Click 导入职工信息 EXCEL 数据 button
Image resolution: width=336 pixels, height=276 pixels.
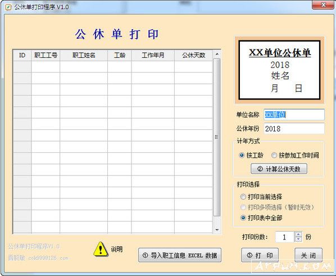pos(180,255)
